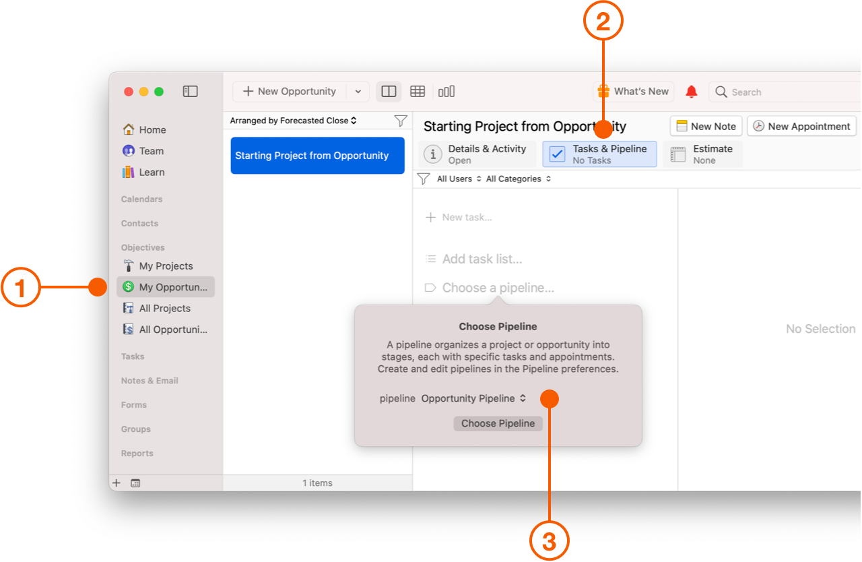
Task: Expand Reports sidebar section
Action: [137, 454]
